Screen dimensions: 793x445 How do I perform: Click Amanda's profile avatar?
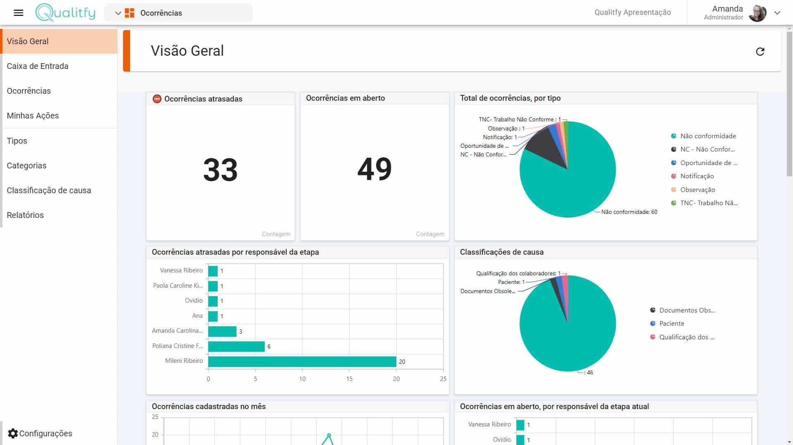click(x=757, y=13)
